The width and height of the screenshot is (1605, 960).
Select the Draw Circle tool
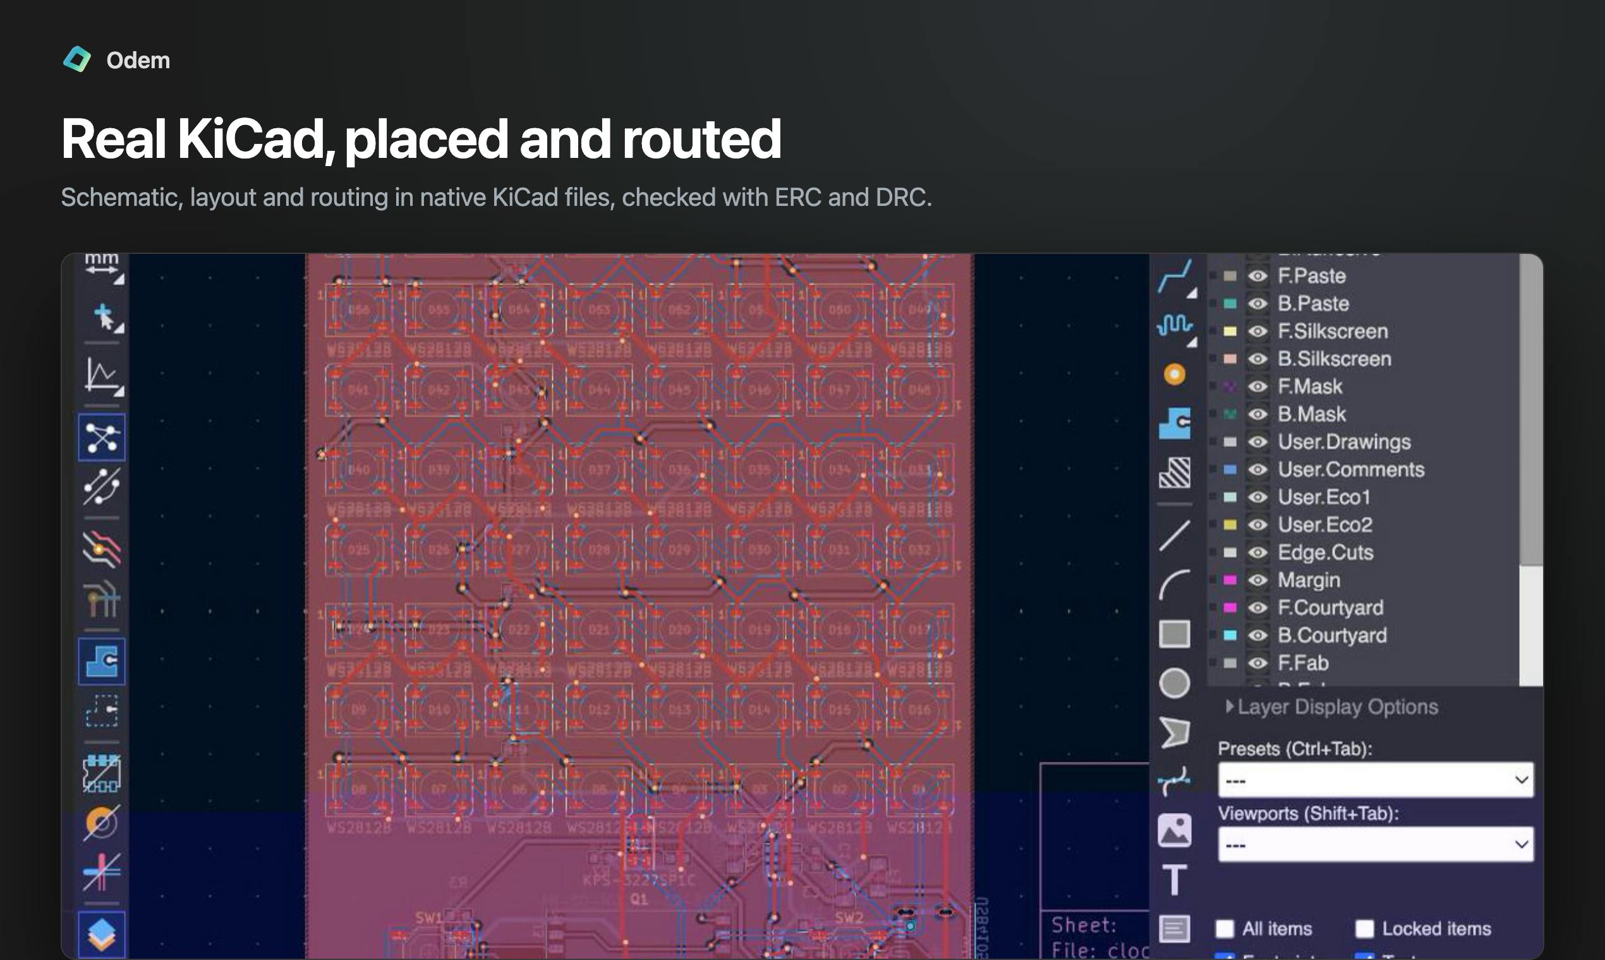[1175, 683]
